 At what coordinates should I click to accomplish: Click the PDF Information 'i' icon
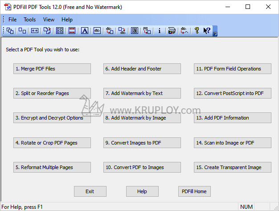coord(160,31)
